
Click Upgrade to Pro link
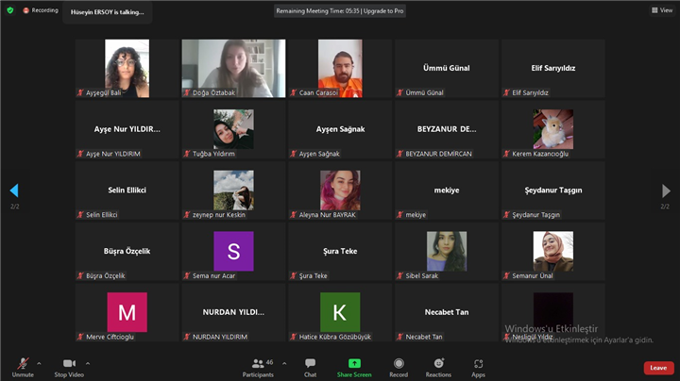383,10
